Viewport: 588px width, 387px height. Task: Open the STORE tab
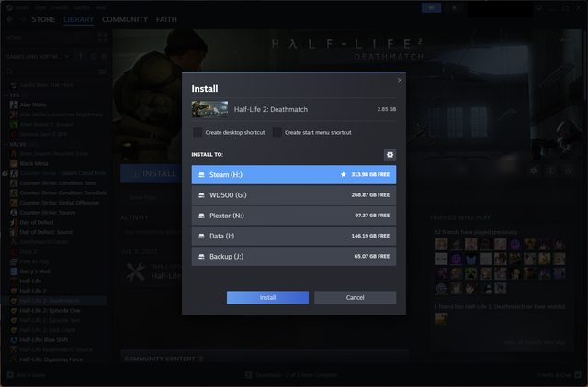(43, 19)
